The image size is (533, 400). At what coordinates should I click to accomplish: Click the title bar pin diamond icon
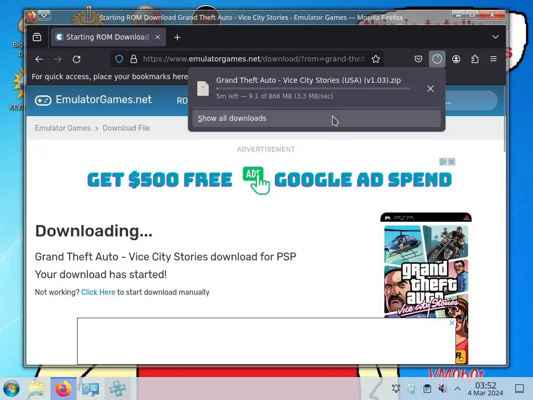44,15
